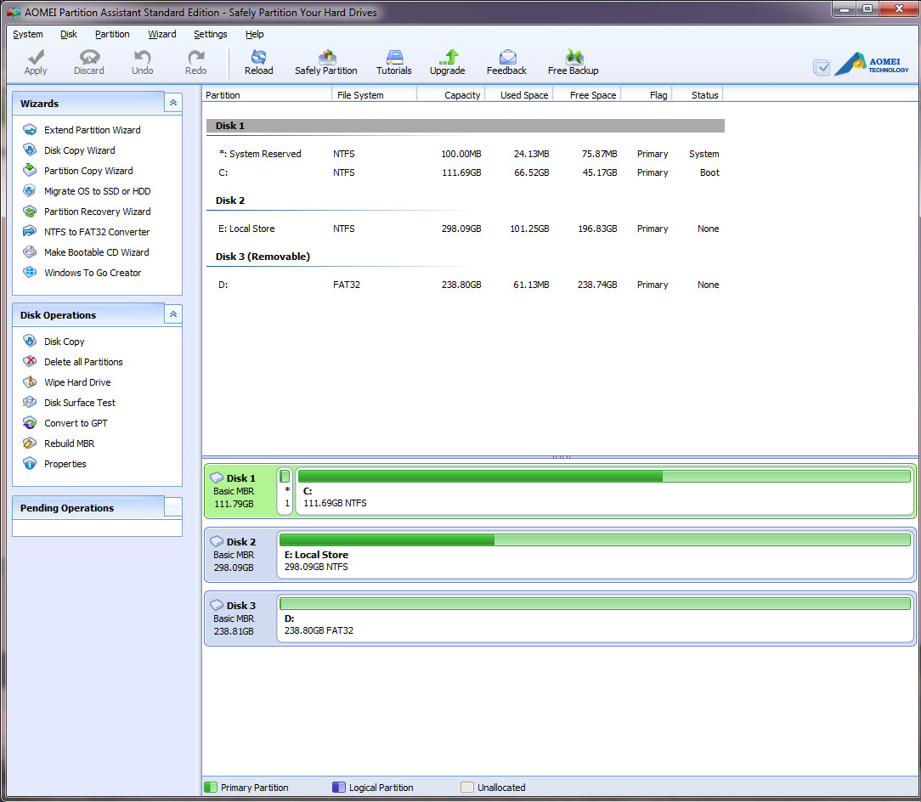Toggle the checkbox beside AOMEI logo

[821, 67]
